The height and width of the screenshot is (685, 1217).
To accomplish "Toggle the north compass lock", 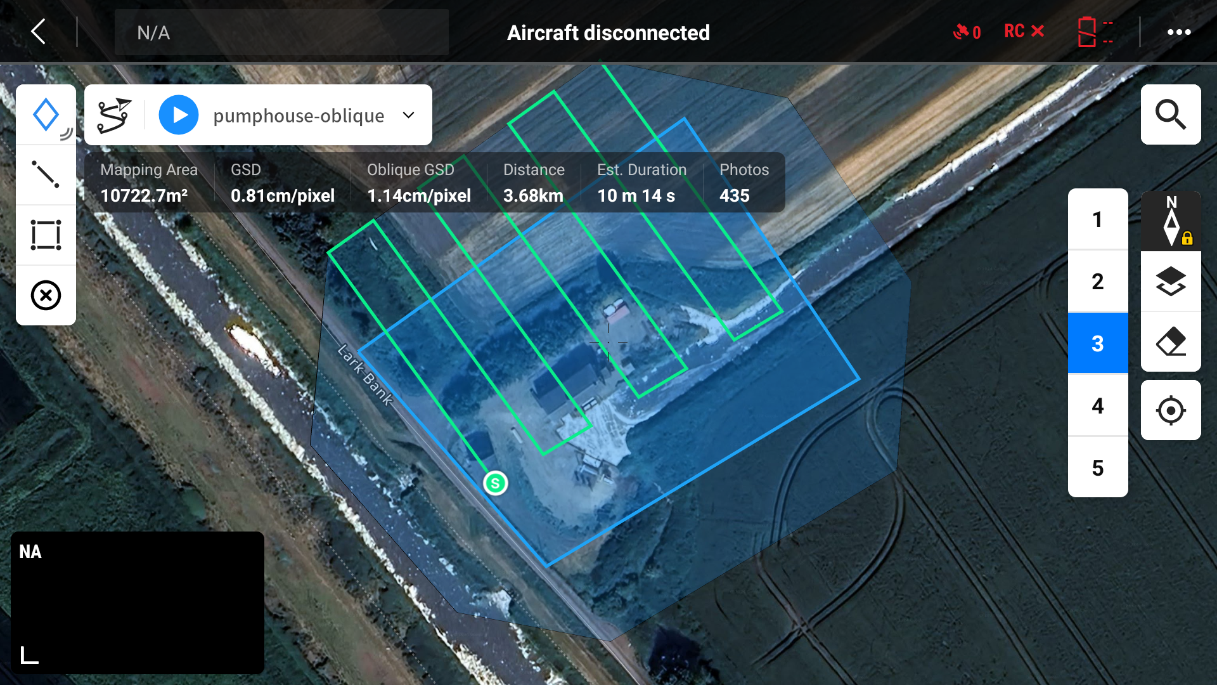I will tap(1171, 221).
